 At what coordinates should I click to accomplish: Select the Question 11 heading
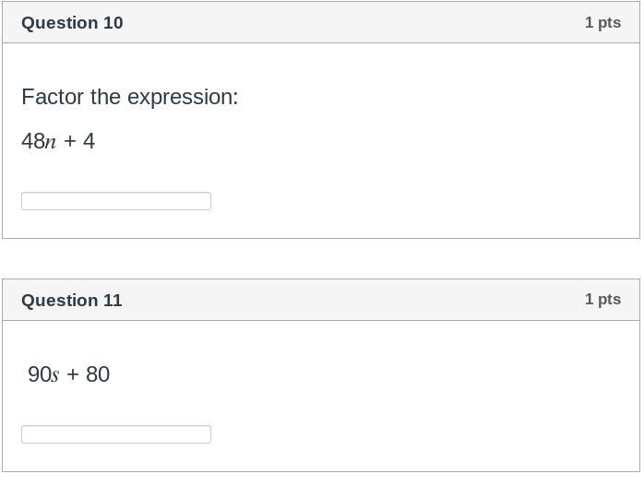pos(72,301)
